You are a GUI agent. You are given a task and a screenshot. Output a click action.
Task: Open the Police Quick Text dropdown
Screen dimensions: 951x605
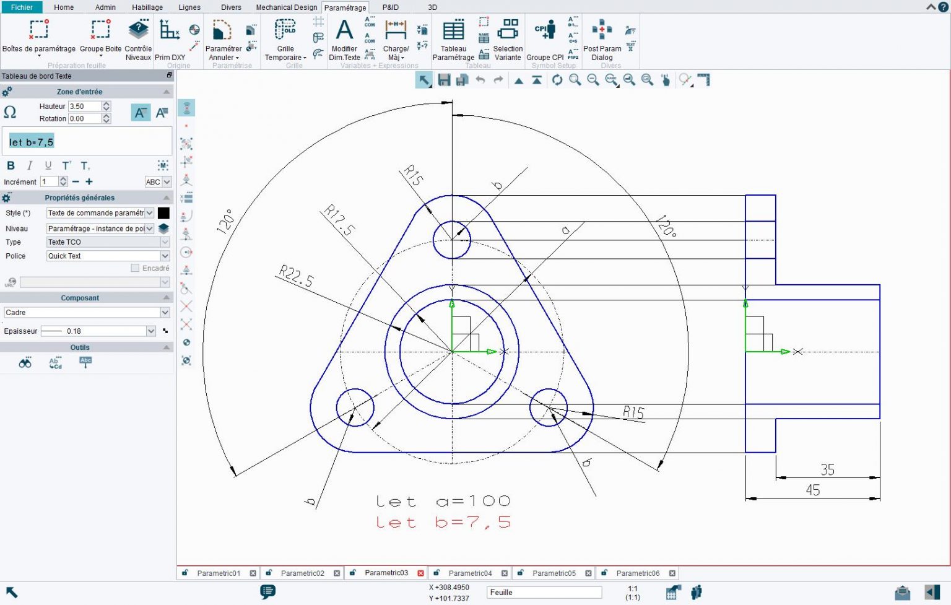tap(165, 256)
